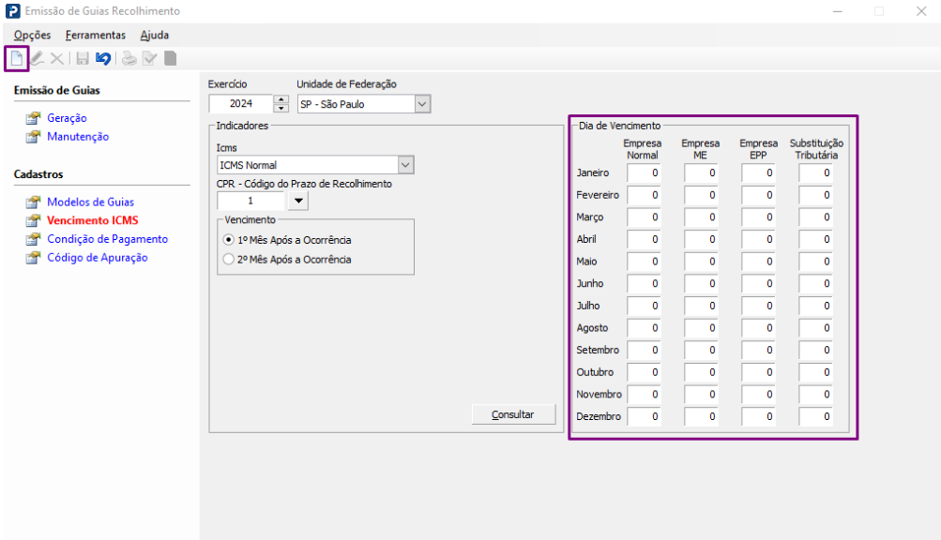Click Outubro Empresa EPP field
Screen dimensions: 941x540
(758, 372)
